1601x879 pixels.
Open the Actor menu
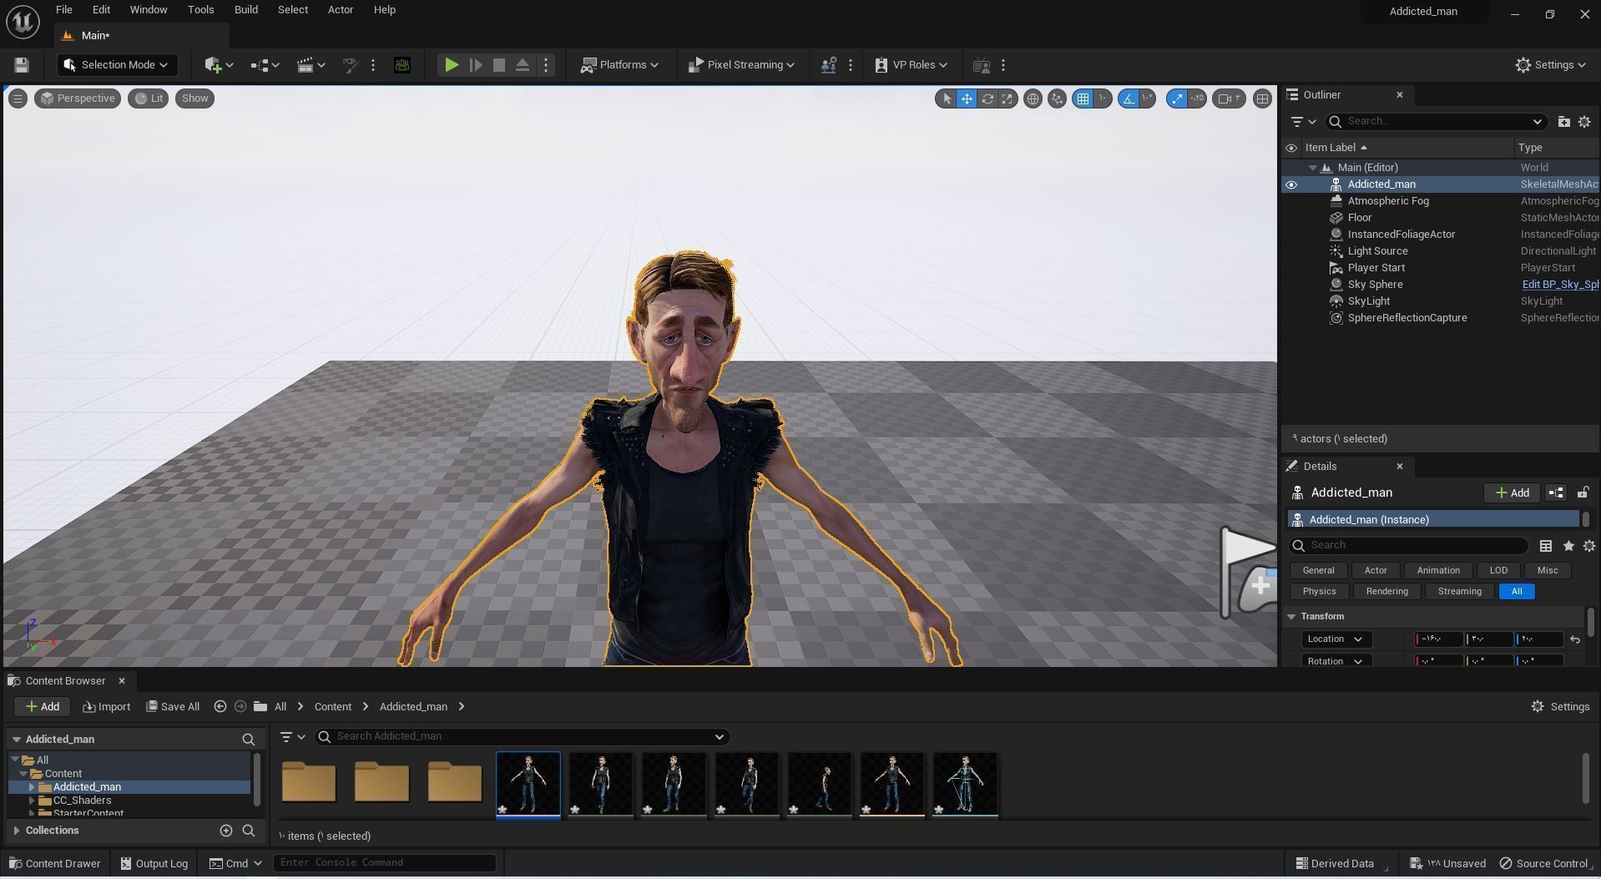click(x=341, y=10)
